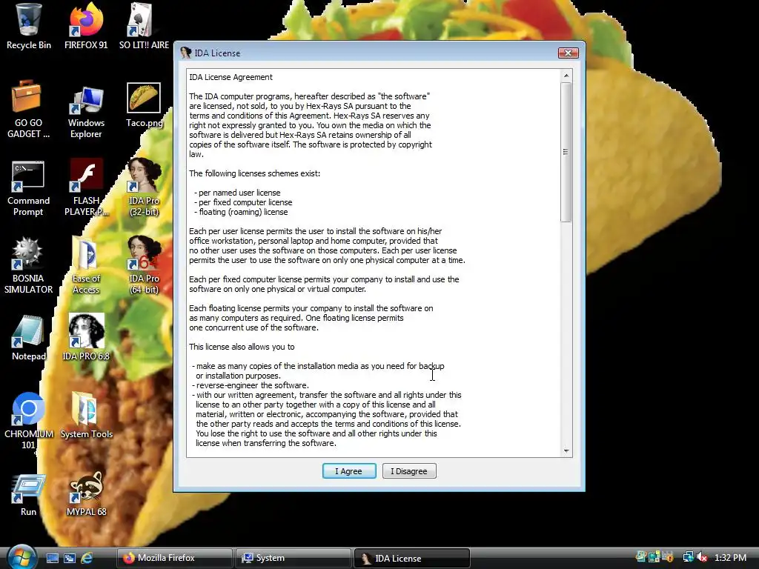Click the license scrollbar down arrow

(566, 450)
